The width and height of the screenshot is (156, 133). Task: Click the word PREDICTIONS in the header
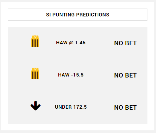coord(93,14)
